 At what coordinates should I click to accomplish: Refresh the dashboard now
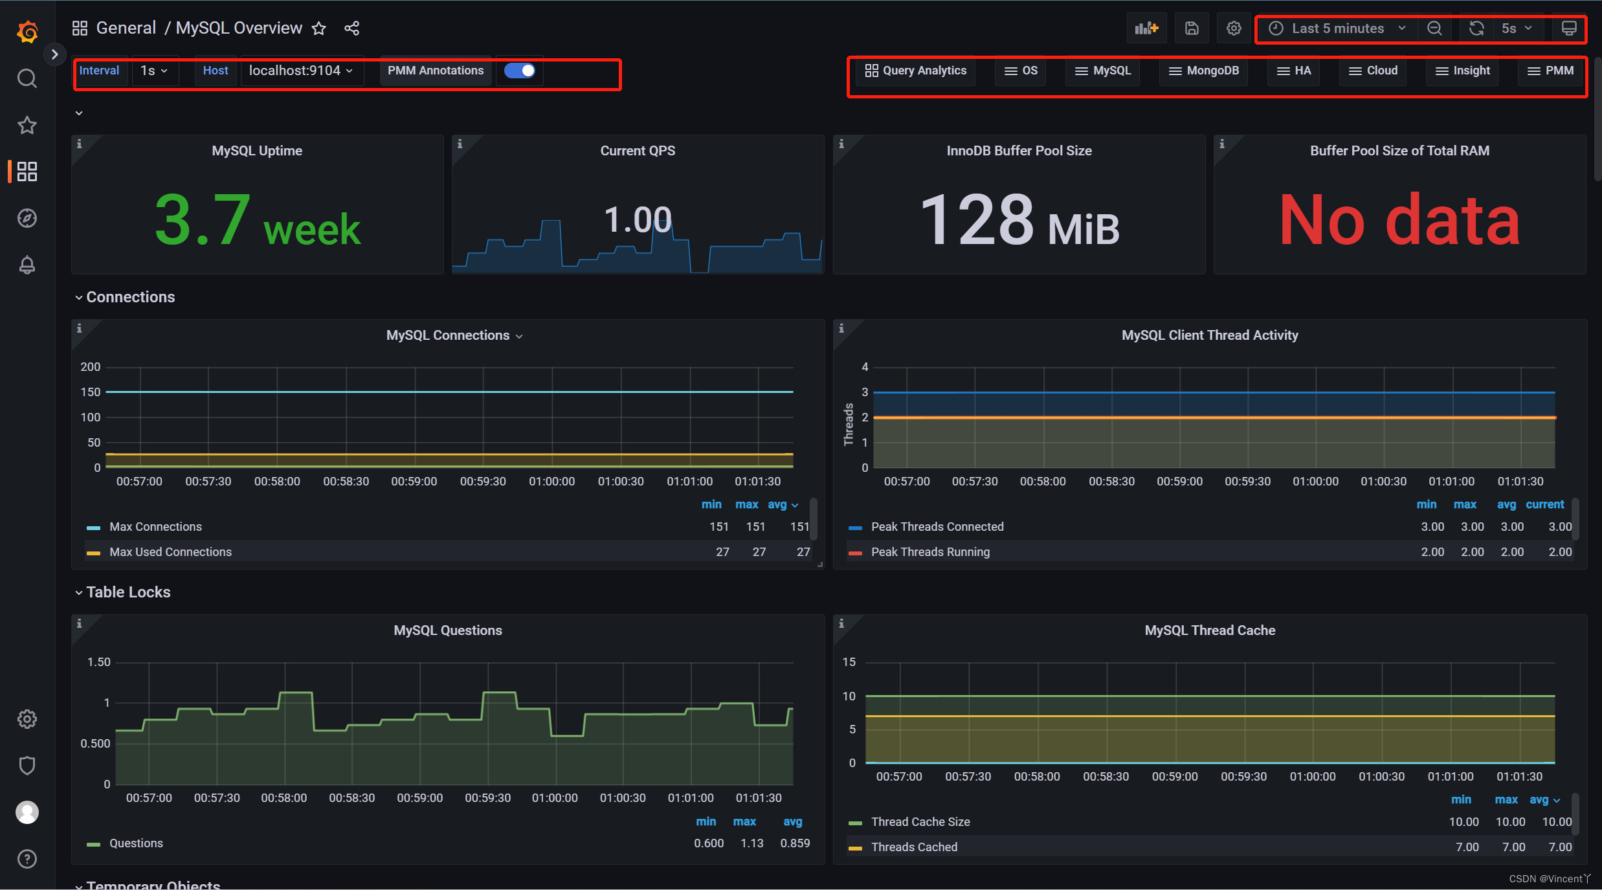(x=1476, y=28)
